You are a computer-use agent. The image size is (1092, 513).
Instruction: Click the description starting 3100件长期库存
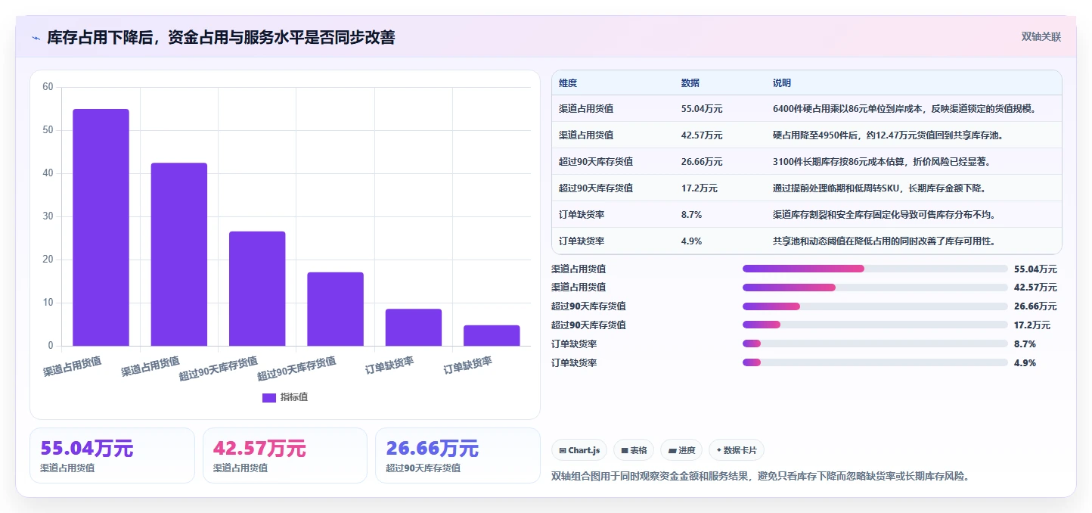point(881,162)
